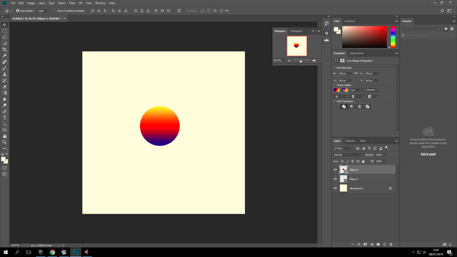Viewport: 457px width, 257px height.
Task: Collapse the Bounding Box section
Action: (334, 67)
